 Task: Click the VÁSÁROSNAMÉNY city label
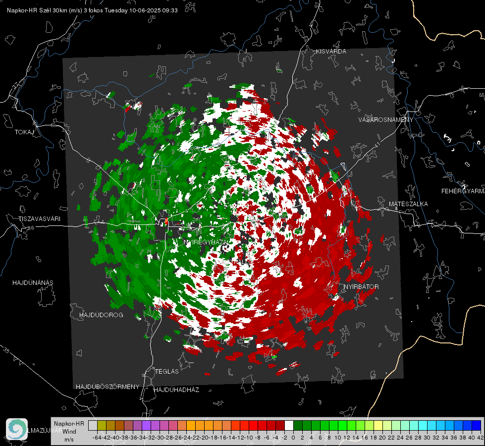coord(386,119)
